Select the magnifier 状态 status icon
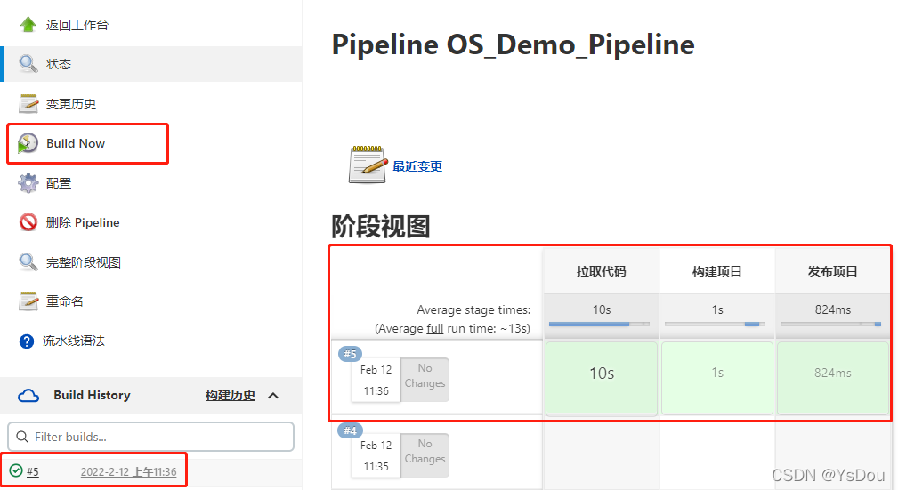This screenshot has height=490, width=898. [x=28, y=63]
